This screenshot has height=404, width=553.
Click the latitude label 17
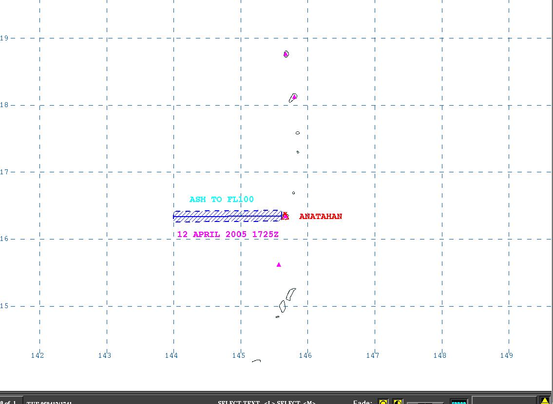coord(4,172)
